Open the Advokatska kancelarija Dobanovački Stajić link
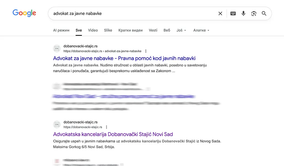 tap(113, 134)
